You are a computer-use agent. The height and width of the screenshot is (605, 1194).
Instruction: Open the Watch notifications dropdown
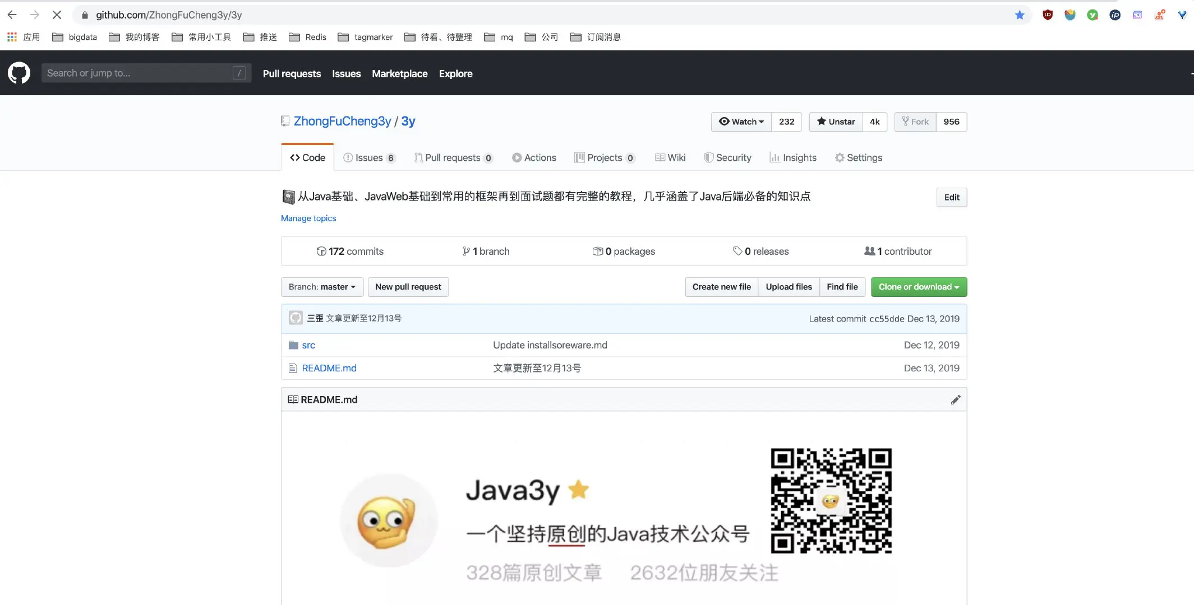pos(741,122)
